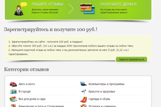Click the icon beside Красота и здоровье

pos(83,91)
